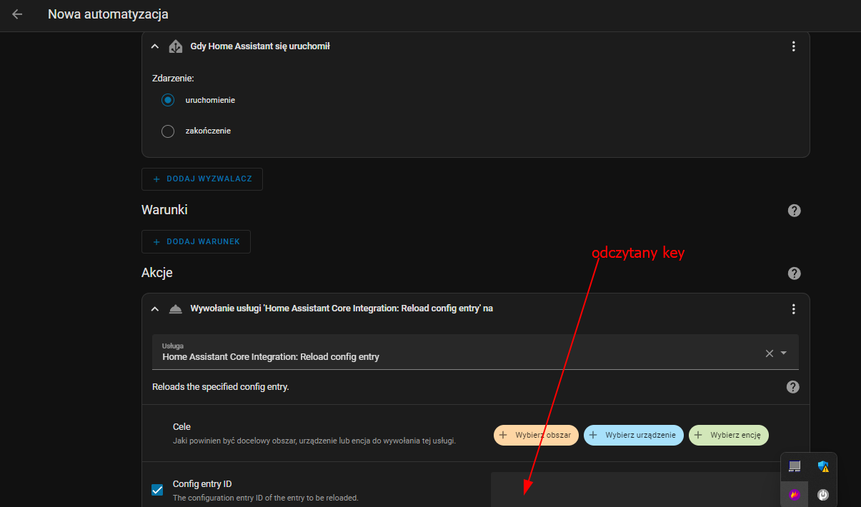Select the 'uruchomienie' radio option

click(168, 100)
